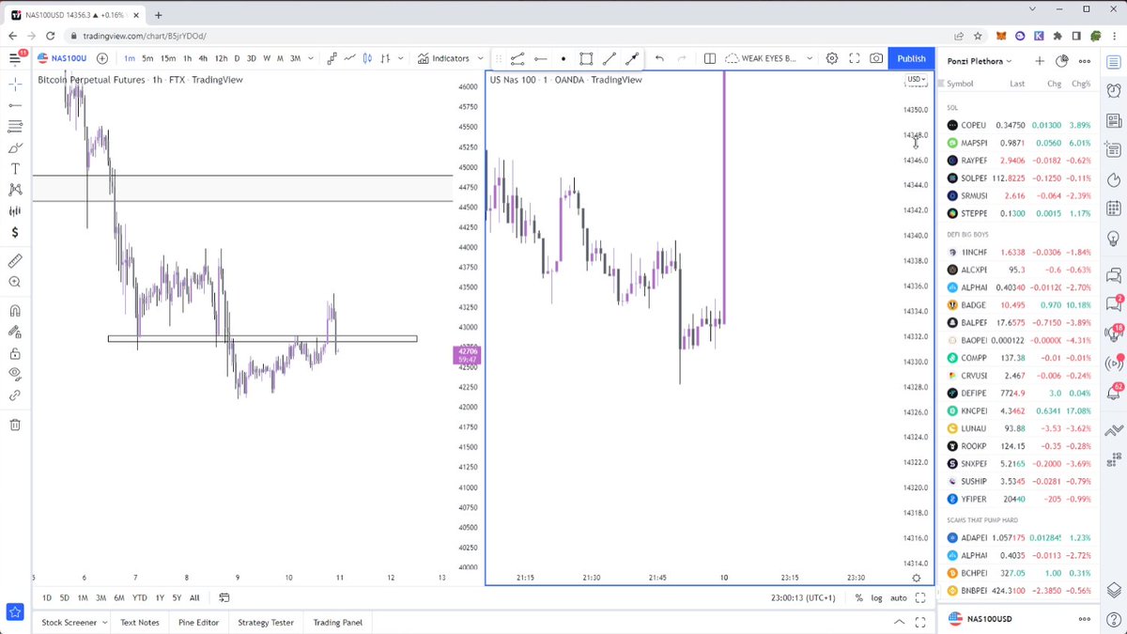
Task: Open browser extensions puzzle icon
Action: 1058,36
